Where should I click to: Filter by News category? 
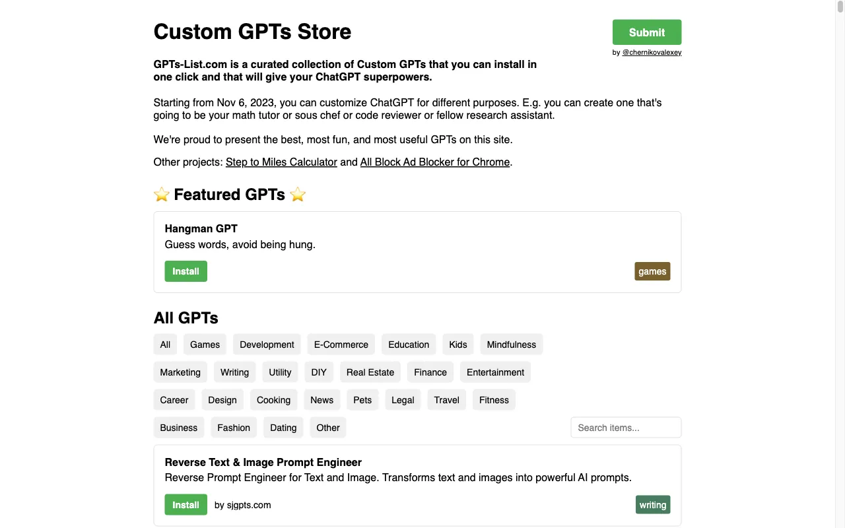[x=321, y=400]
